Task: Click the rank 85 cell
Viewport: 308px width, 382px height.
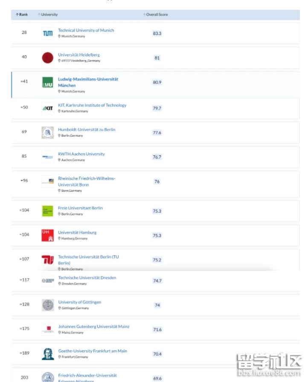Action: coord(24,156)
